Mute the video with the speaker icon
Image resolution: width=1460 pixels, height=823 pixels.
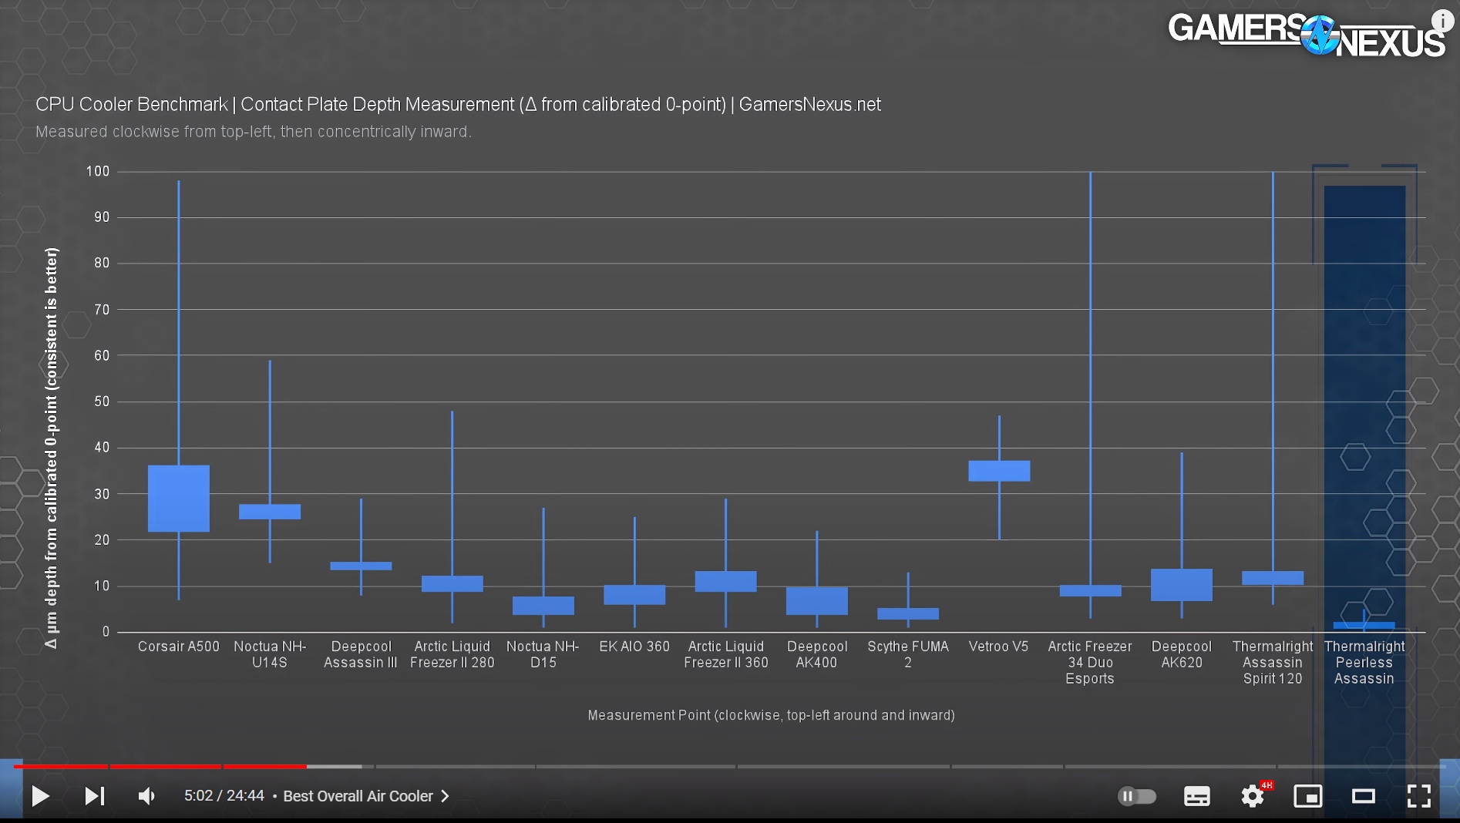pos(146,796)
